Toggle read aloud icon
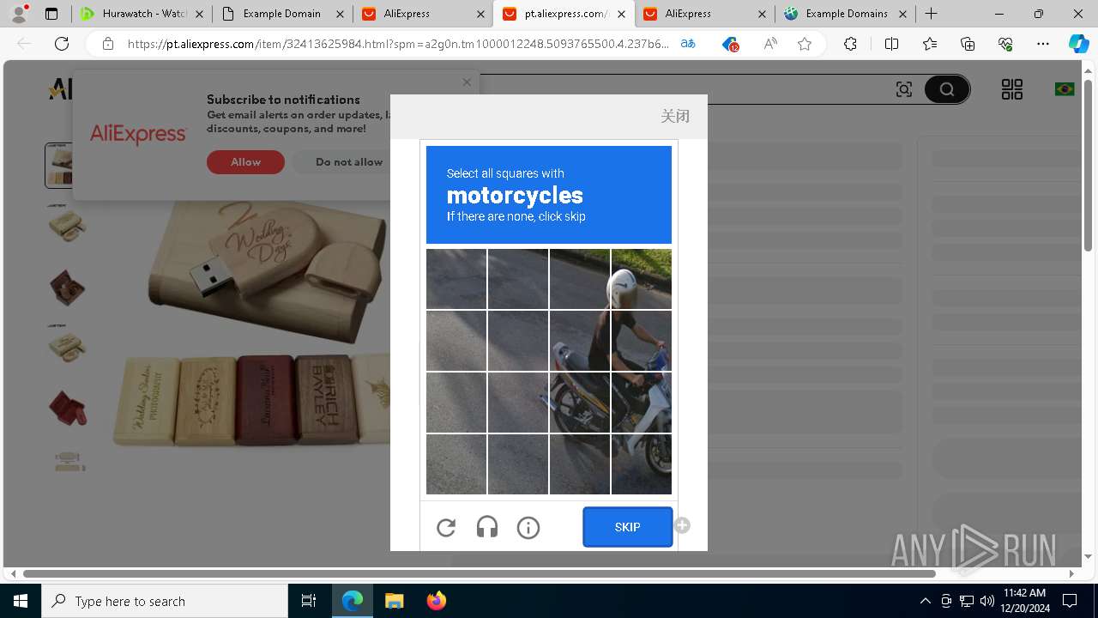The height and width of the screenshot is (618, 1098). (x=770, y=44)
